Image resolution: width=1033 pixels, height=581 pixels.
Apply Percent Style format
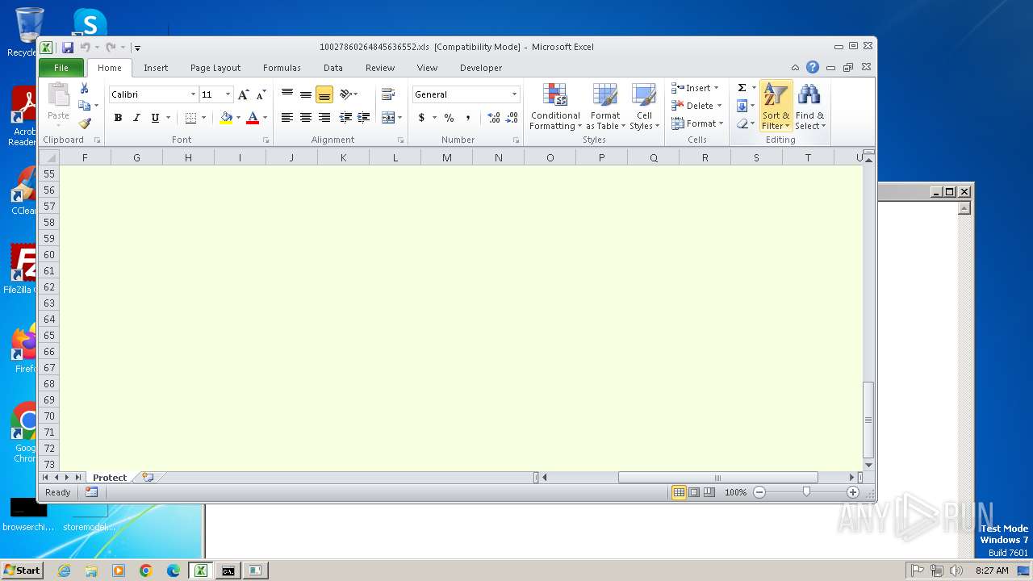pos(449,118)
